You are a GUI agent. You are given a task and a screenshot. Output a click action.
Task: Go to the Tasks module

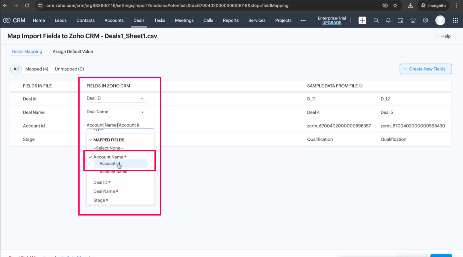coord(160,20)
